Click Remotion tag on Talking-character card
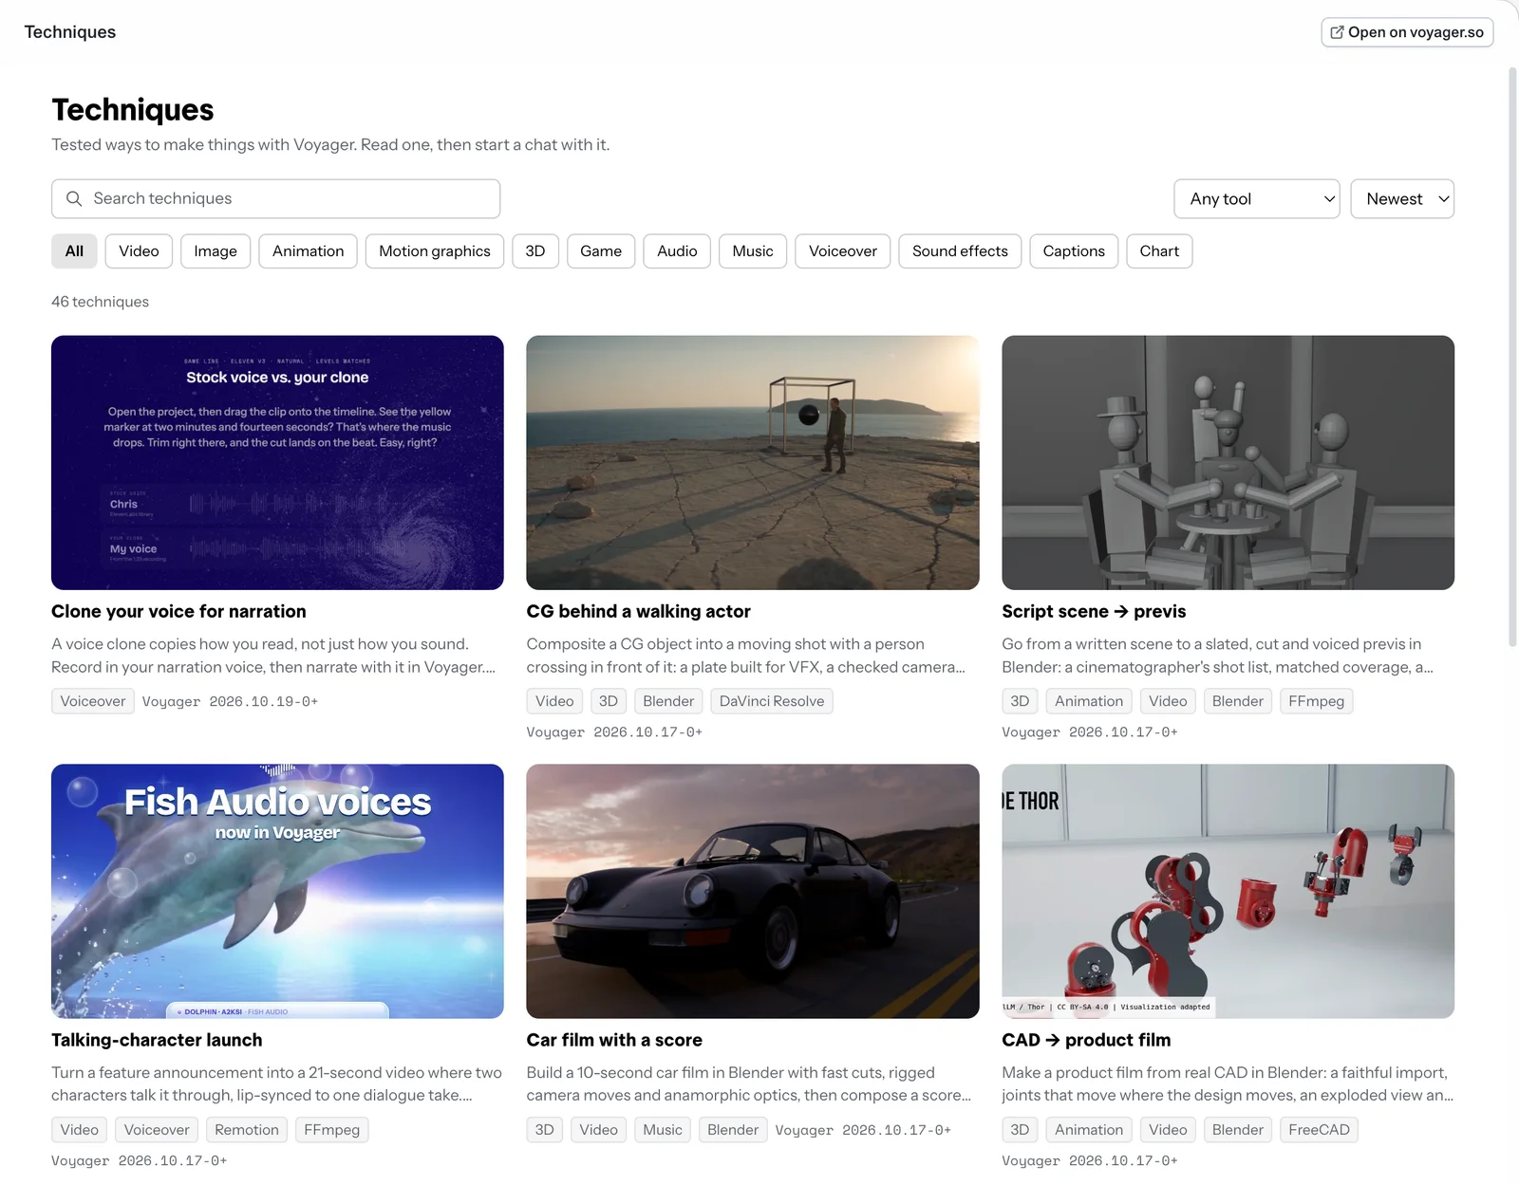This screenshot has width=1519, height=1185. click(247, 1130)
